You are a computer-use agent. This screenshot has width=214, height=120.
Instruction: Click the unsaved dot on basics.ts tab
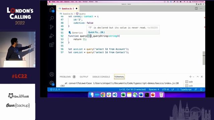coord(77,8)
